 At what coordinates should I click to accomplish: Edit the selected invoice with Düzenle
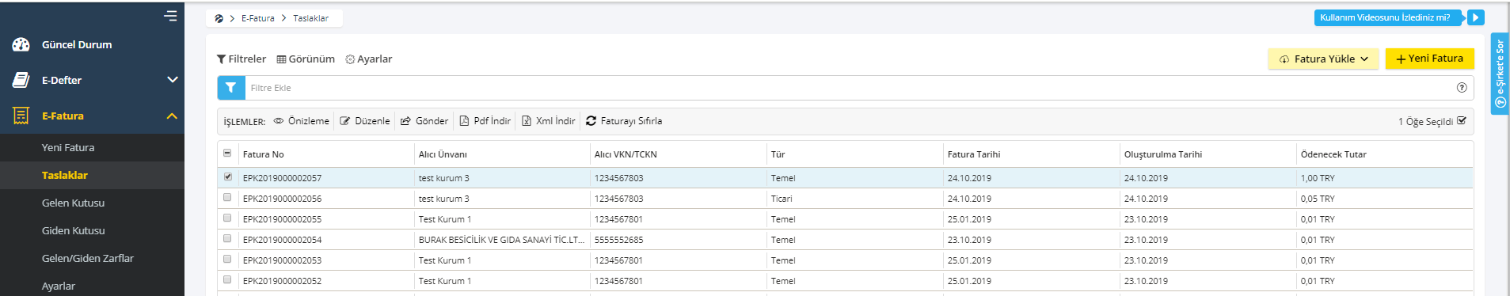point(365,121)
